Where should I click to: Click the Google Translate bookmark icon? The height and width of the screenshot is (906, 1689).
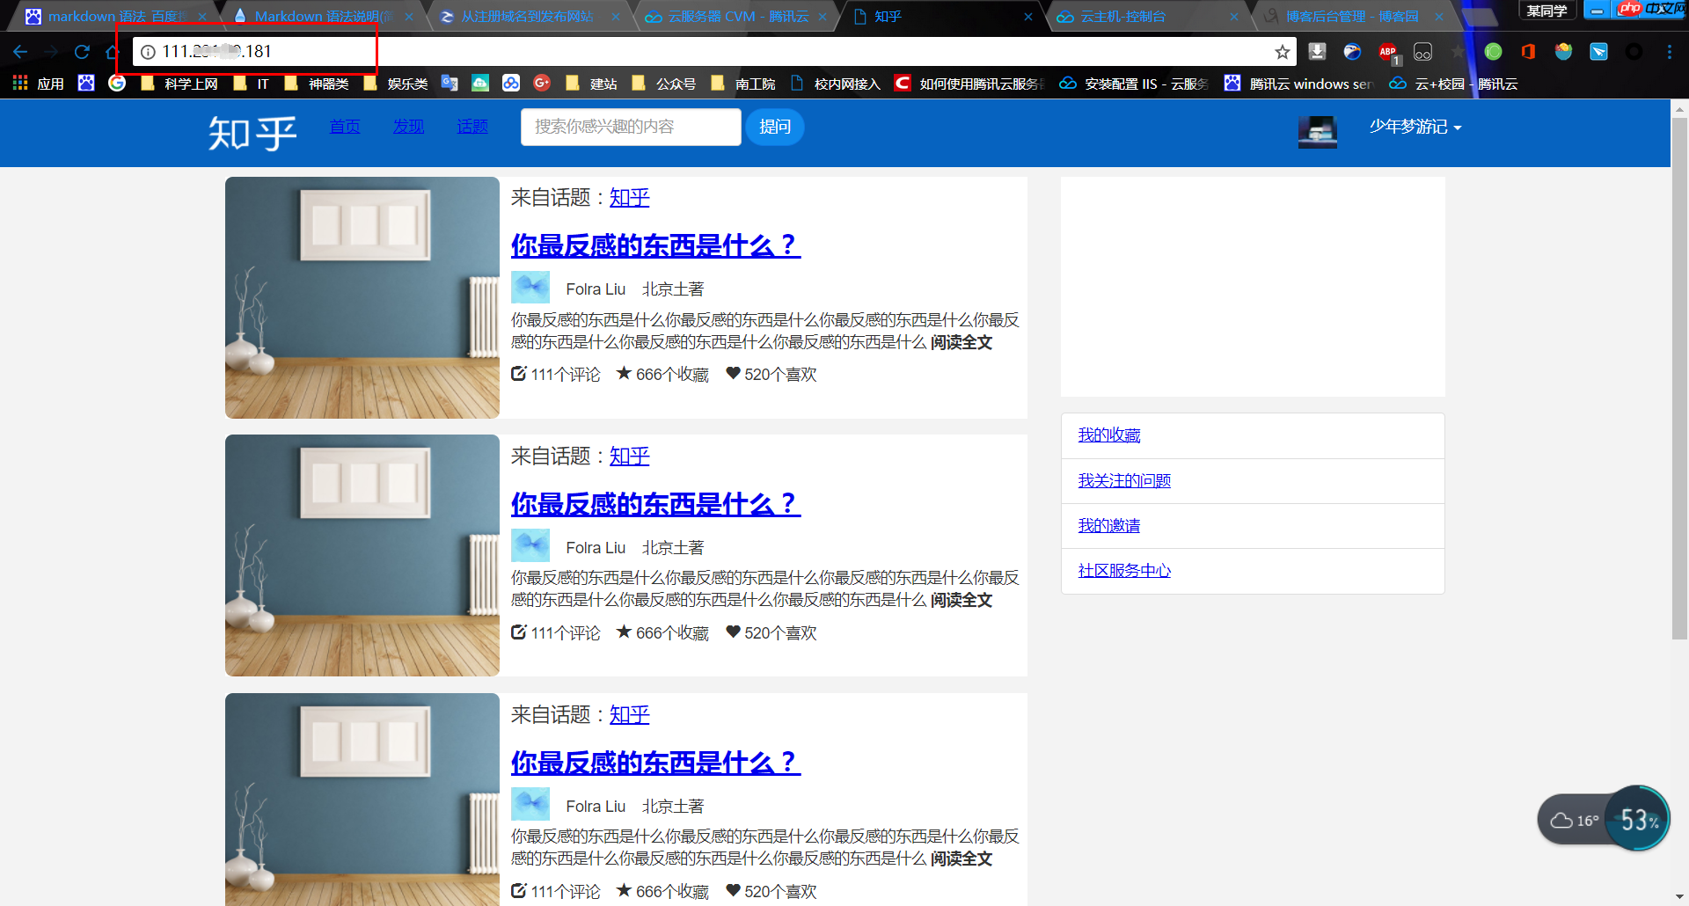(450, 83)
